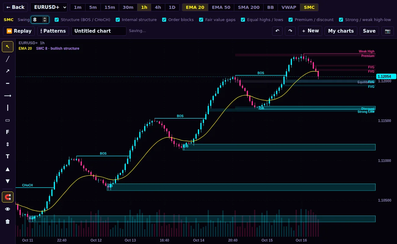Click the Oct 14 date axis label
This screenshot has height=244, width=397.
(x=198, y=240)
